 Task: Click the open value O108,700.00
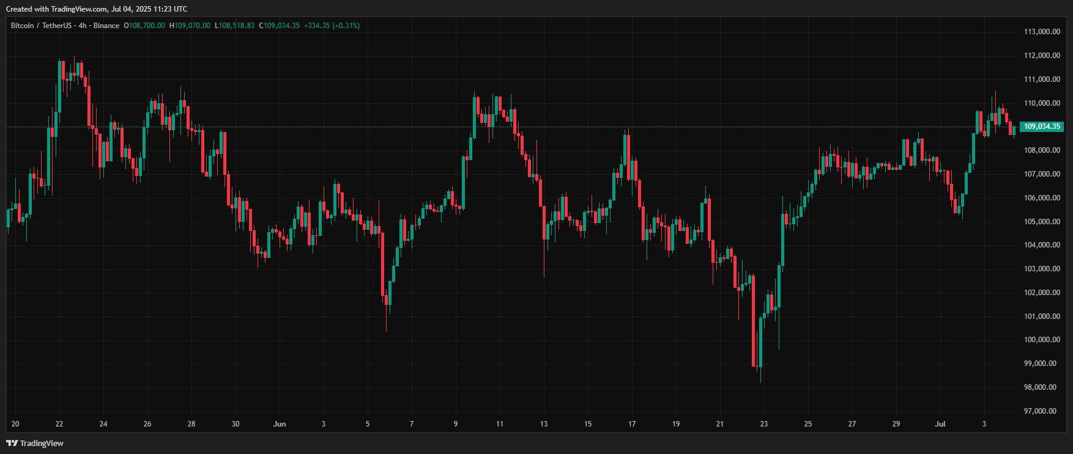pyautogui.click(x=144, y=26)
